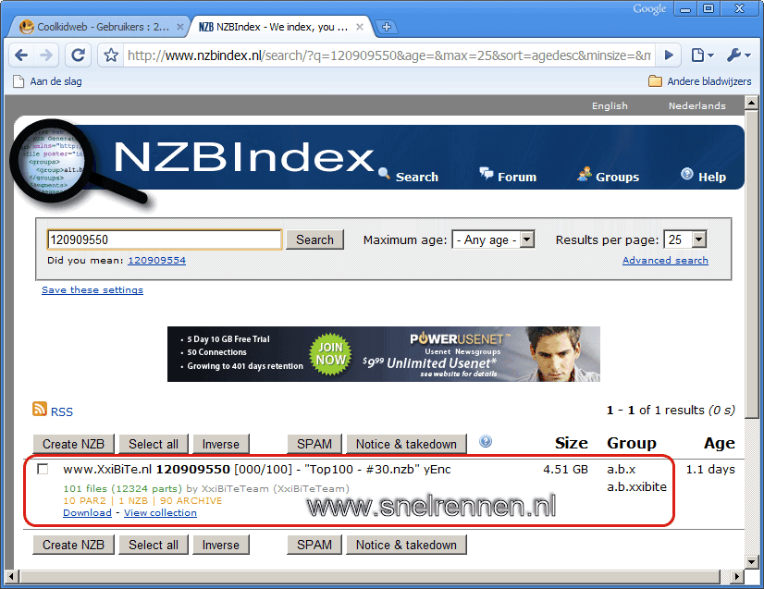The width and height of the screenshot is (764, 589).
Task: Open Advanced search
Action: [665, 261]
